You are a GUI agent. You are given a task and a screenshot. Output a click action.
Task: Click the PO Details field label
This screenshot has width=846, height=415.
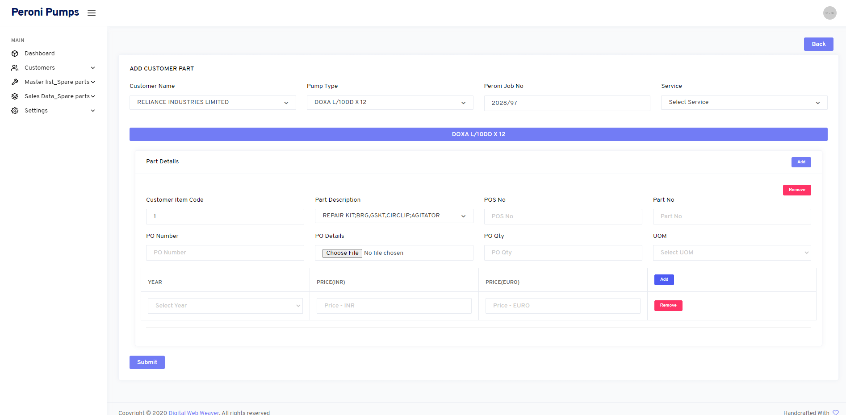click(330, 236)
